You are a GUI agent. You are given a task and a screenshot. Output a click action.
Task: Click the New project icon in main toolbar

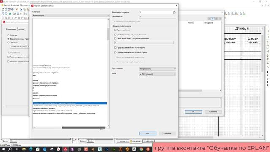3,9
